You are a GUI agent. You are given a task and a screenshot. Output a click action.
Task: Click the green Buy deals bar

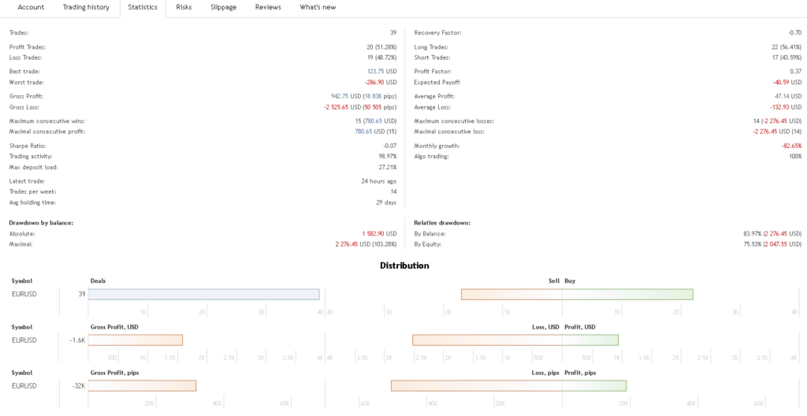627,295
